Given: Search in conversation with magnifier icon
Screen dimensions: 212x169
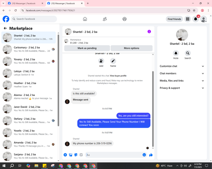Looking at the screenshot, I should click(x=188, y=53).
